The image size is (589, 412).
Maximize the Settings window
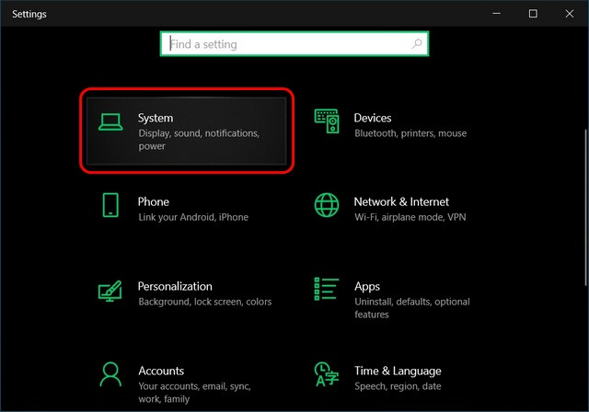click(x=533, y=14)
